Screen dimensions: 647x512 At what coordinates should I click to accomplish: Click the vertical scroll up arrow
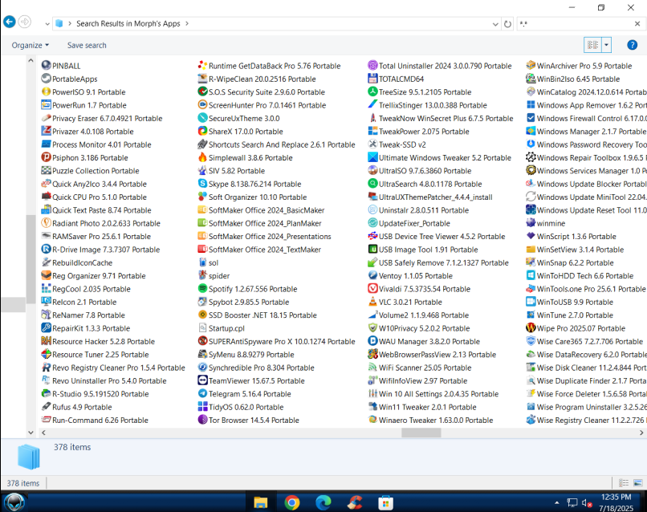coord(31,61)
